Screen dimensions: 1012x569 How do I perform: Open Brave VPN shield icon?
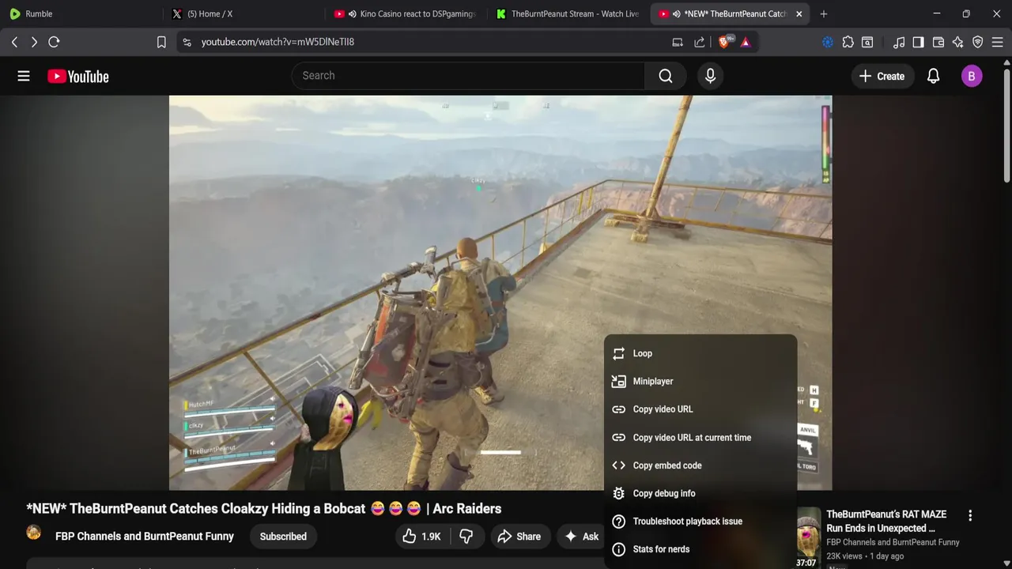click(978, 42)
